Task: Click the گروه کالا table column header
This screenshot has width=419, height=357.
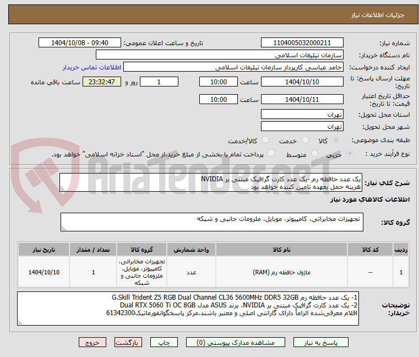Action: [142, 250]
